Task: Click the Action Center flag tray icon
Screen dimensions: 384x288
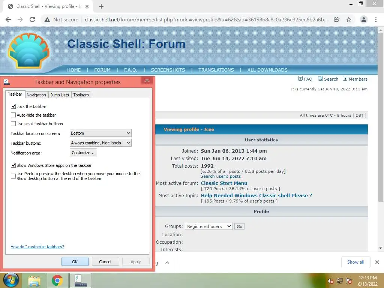Action: pyautogui.click(x=349, y=281)
